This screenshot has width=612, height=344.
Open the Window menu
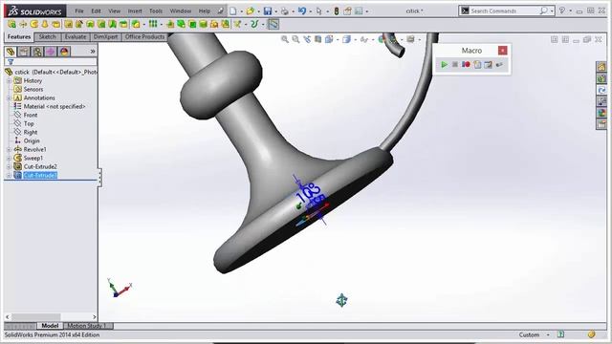tap(181, 11)
